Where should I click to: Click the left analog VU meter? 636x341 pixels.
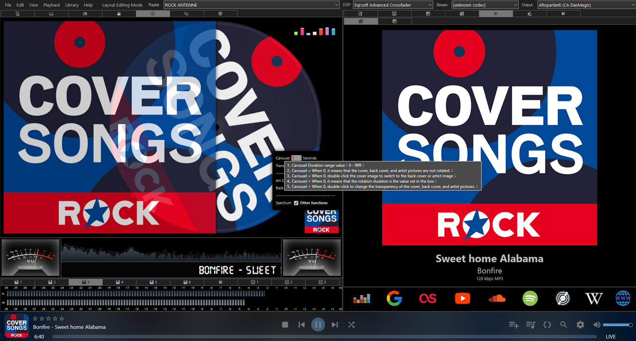[x=31, y=257]
